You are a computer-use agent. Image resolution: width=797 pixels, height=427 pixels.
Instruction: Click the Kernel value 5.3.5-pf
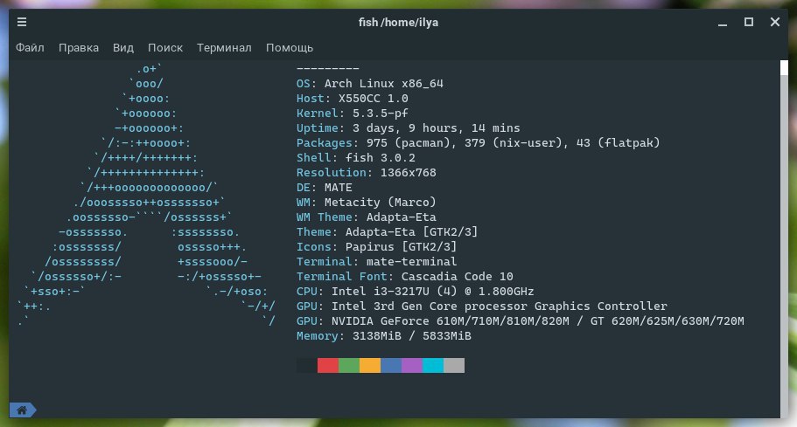(381, 114)
